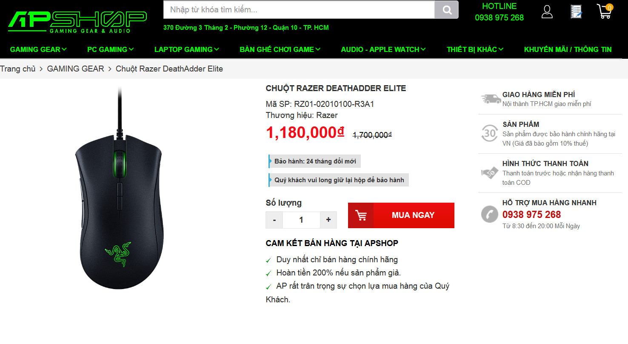Image resolution: width=628 pixels, height=344 pixels.
Task: Click the 30-day warranty icon
Action: click(490, 133)
